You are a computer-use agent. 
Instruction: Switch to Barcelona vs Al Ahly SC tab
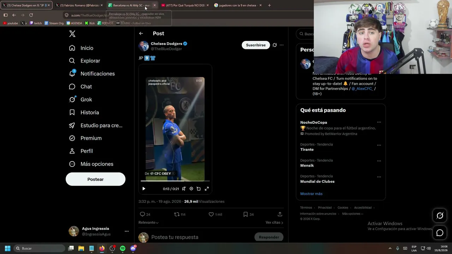(x=132, y=5)
